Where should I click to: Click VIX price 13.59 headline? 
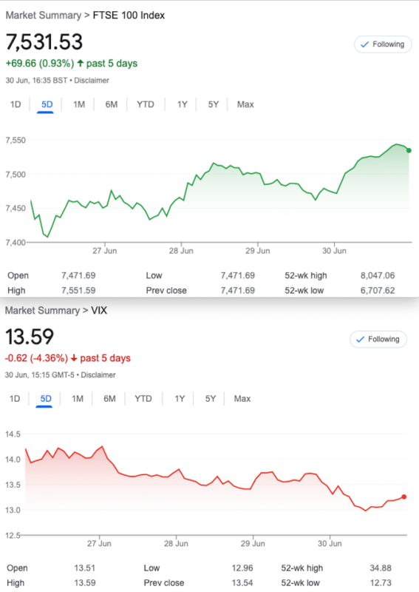click(30, 337)
